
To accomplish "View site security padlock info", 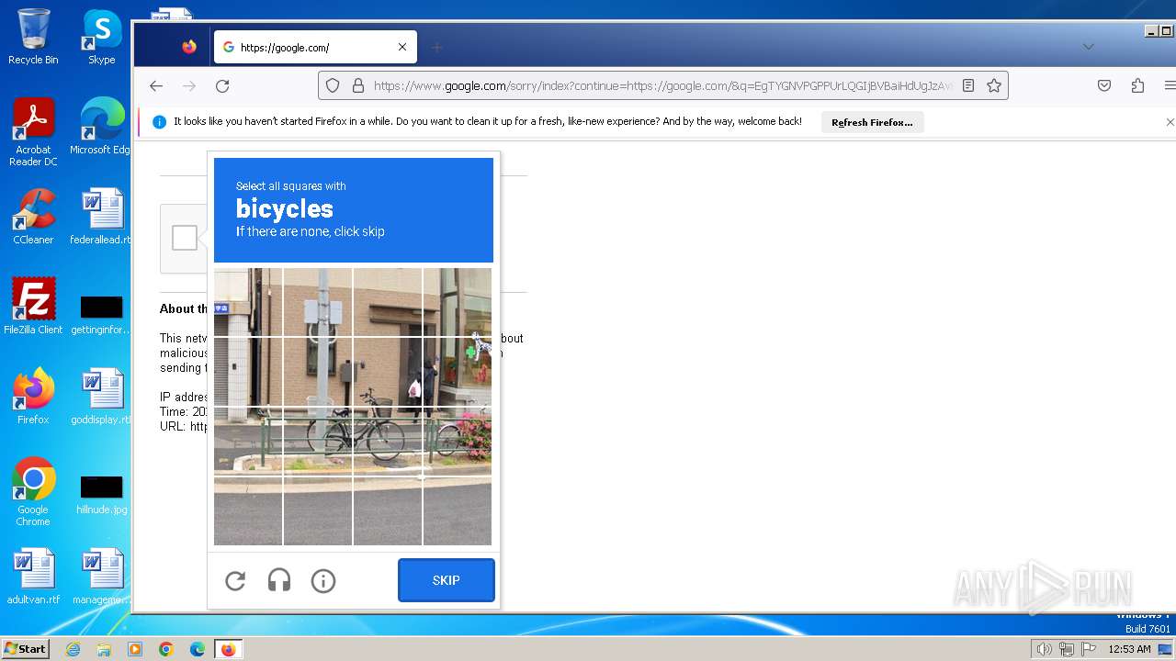I will click(358, 85).
